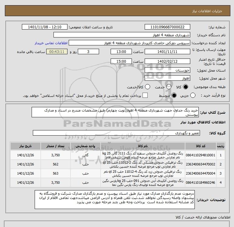The image size is (234, 227).
Task: Click item code 2363400654470004
Action: point(201,173)
